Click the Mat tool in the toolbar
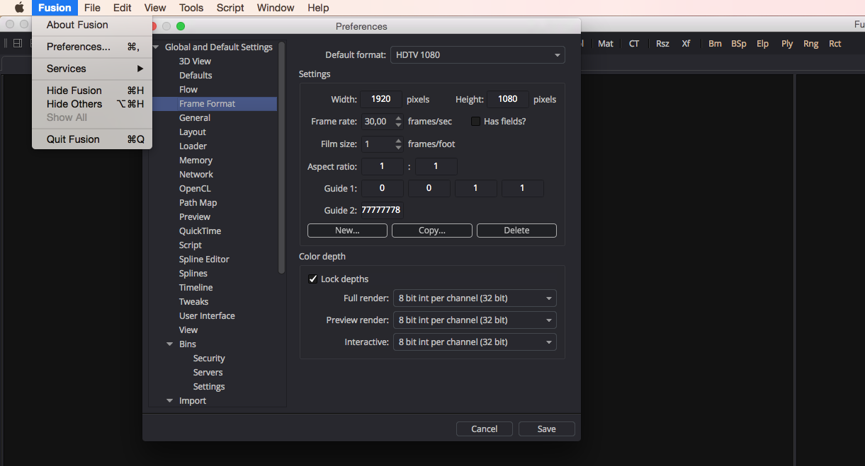The height and width of the screenshot is (466, 865). click(606, 44)
